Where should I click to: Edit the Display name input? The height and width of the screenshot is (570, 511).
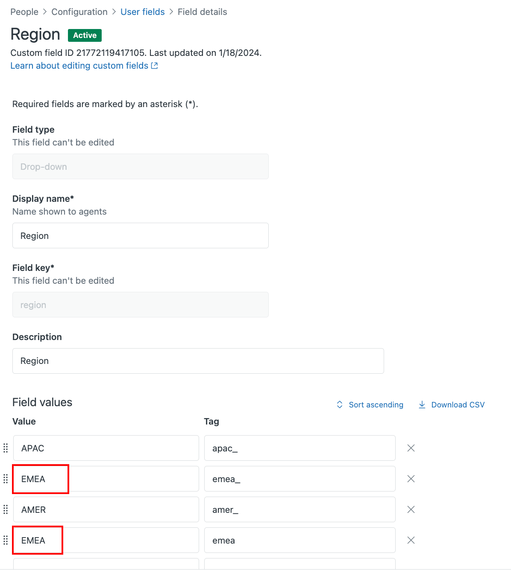coord(140,236)
